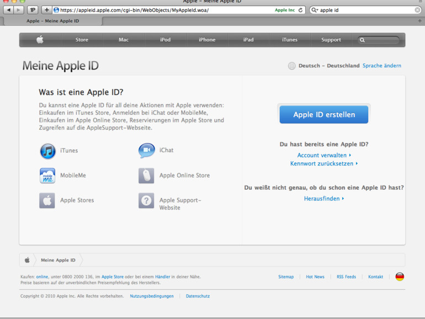Viewport: 425px width, 319px height.
Task: Click the Datenschutz link
Action: tap(198, 296)
